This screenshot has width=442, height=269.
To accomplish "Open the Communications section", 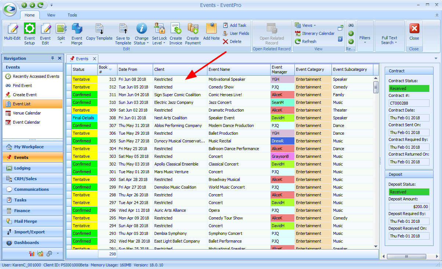I will click(x=33, y=189).
